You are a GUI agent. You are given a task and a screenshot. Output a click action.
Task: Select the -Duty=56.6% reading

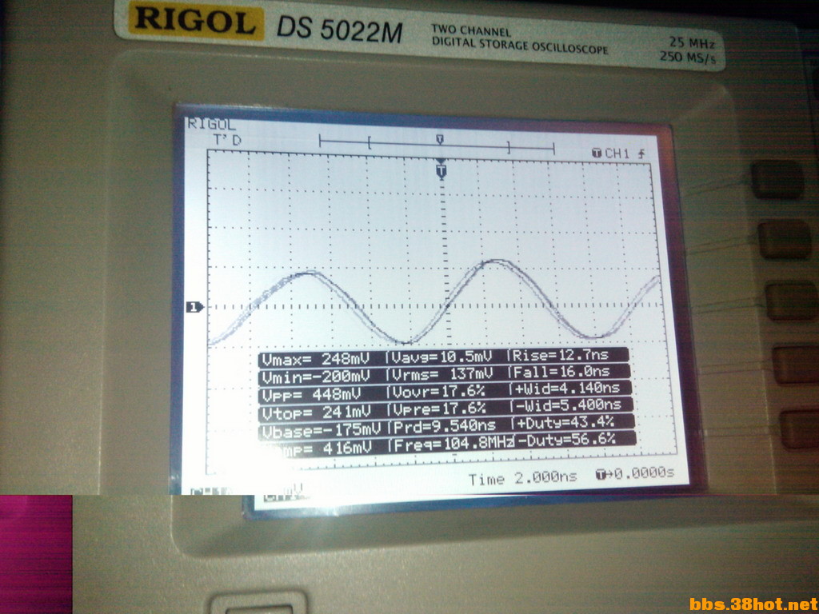[566, 441]
